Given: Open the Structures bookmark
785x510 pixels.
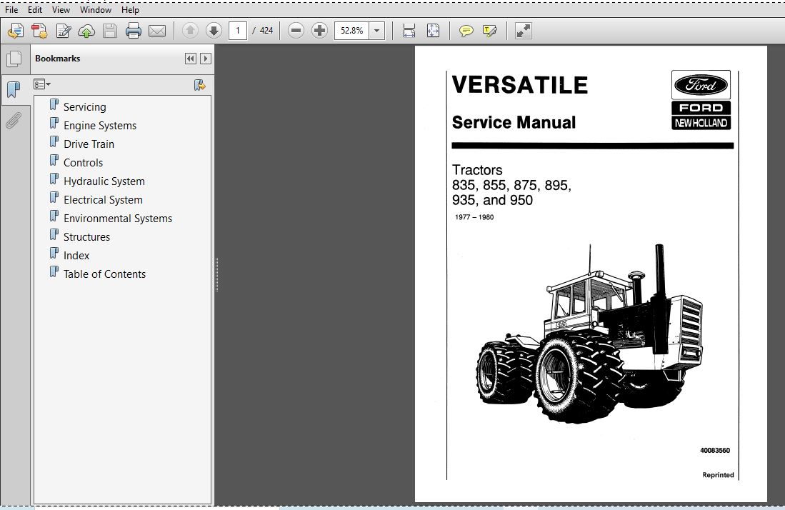Looking at the screenshot, I should 86,236.
